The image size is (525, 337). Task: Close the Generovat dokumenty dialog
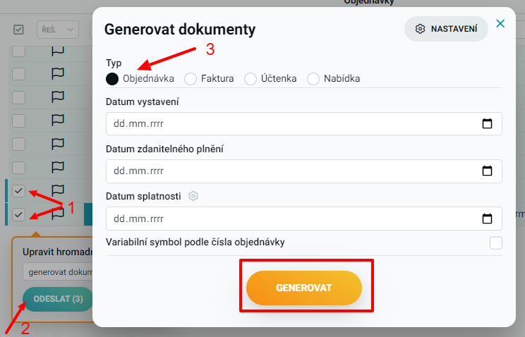tap(500, 23)
